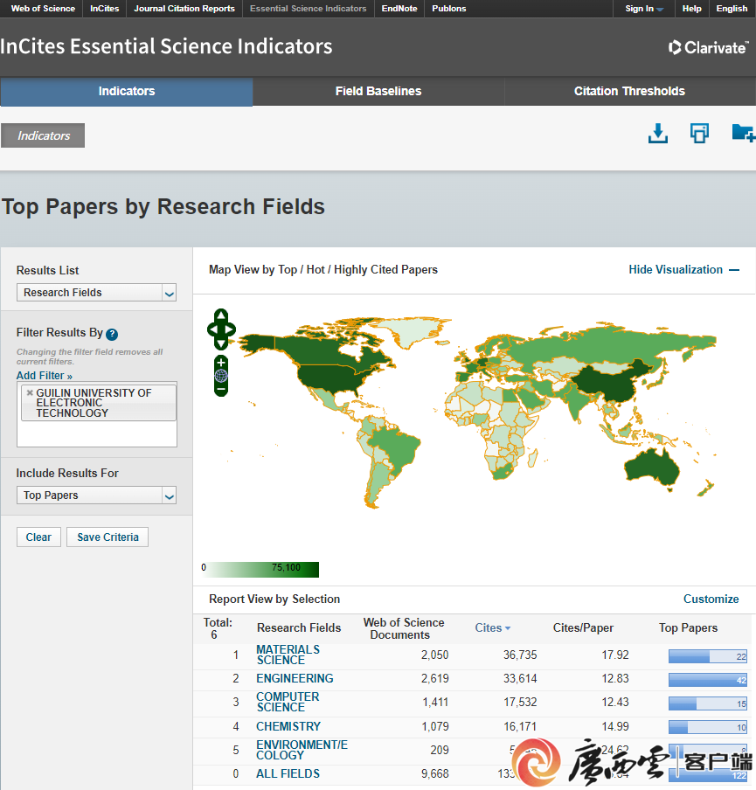Collapse visualization with the minus icon
756x790 pixels.
click(734, 270)
